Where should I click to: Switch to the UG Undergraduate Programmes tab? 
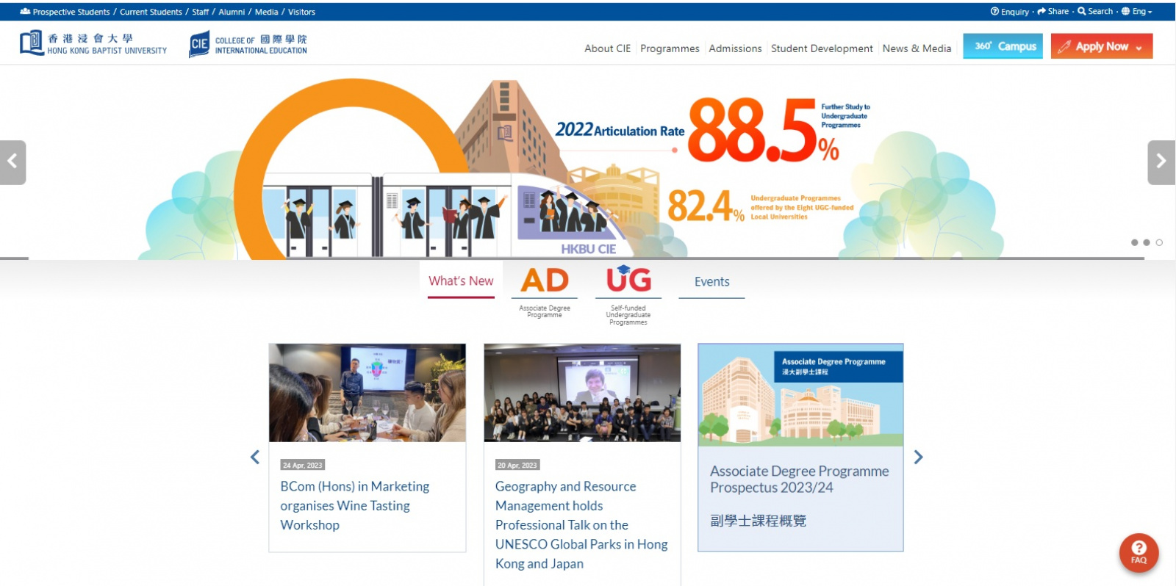pyautogui.click(x=628, y=294)
